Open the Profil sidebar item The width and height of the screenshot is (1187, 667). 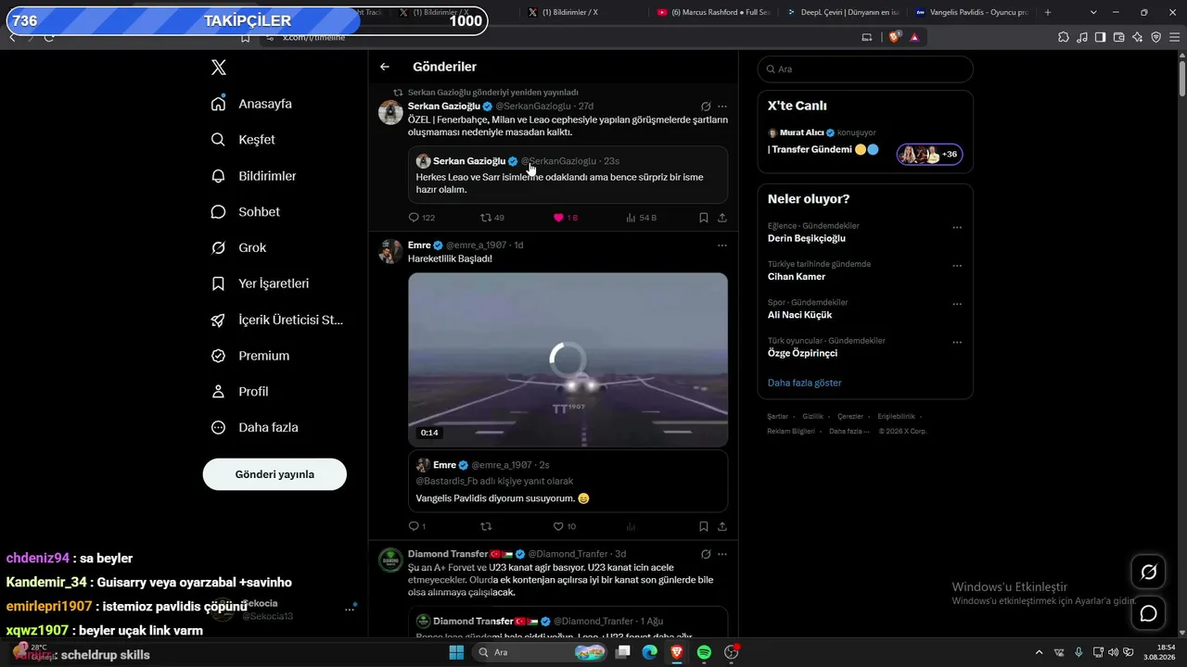coord(239,392)
